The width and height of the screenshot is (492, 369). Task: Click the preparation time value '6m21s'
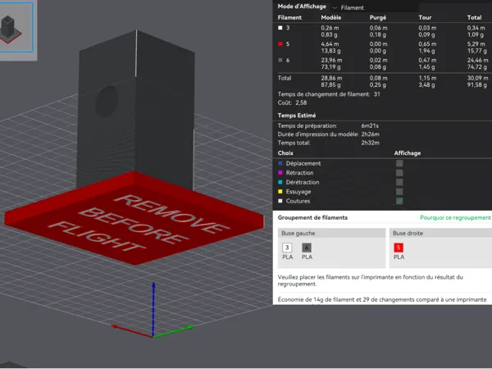coord(370,125)
